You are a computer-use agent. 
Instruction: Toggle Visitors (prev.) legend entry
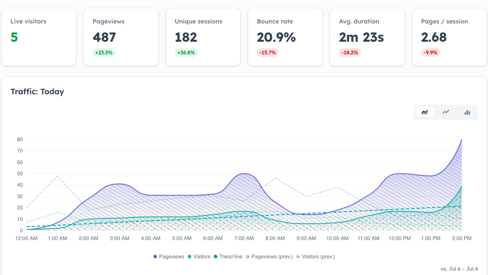click(x=315, y=257)
